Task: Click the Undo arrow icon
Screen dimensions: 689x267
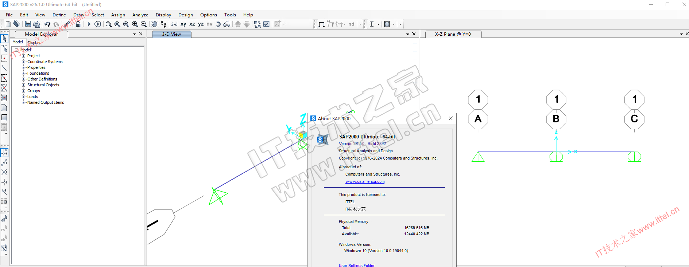Action: tap(47, 24)
